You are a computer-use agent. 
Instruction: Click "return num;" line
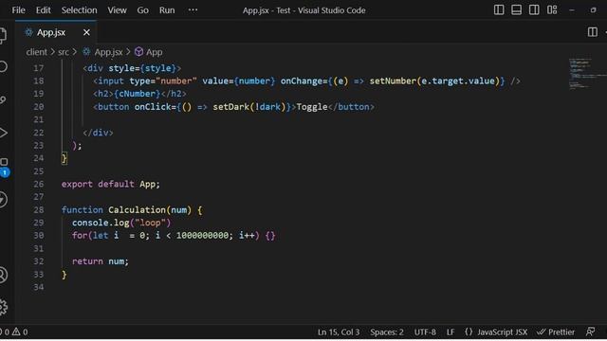point(101,261)
